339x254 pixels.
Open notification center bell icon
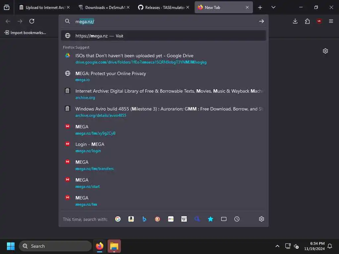point(330,246)
